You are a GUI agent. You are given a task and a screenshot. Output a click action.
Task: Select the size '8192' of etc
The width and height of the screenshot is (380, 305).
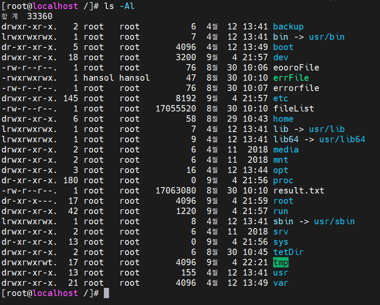click(186, 98)
